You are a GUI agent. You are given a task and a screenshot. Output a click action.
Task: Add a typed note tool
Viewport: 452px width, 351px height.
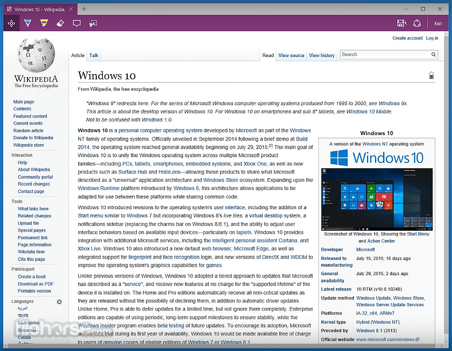coord(76,23)
